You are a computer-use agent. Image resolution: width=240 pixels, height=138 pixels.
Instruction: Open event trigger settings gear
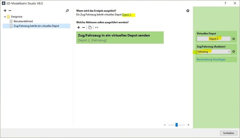point(188,11)
